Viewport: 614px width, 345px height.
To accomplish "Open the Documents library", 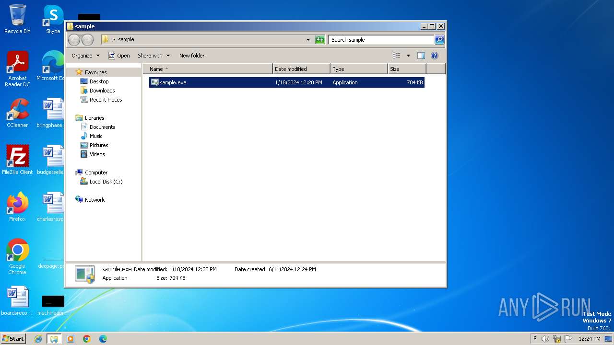I will (102, 127).
